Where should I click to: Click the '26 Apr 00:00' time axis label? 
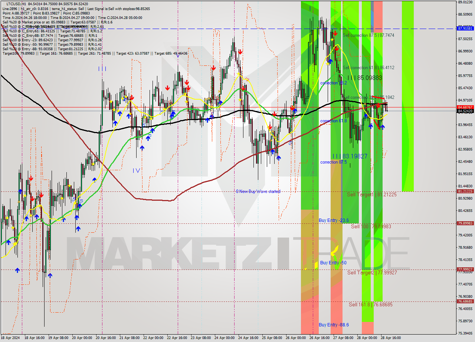coord(295,338)
